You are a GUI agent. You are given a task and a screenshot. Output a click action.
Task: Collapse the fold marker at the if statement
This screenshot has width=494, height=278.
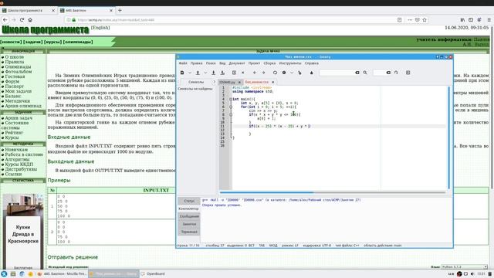[x=231, y=115]
